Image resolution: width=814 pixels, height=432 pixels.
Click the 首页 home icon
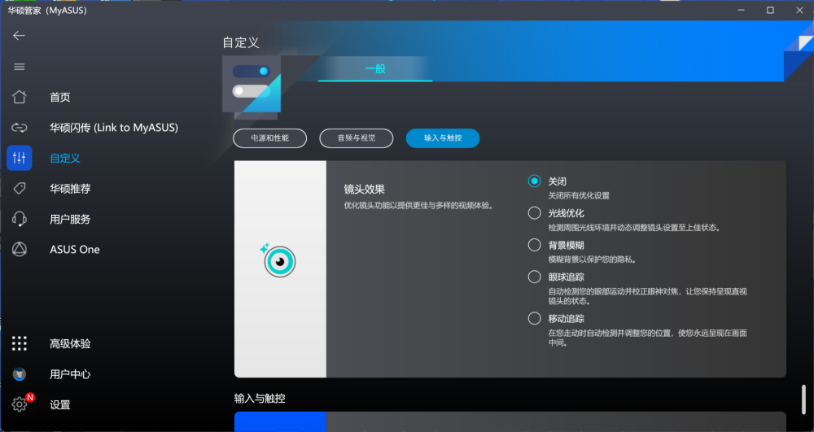[20, 97]
